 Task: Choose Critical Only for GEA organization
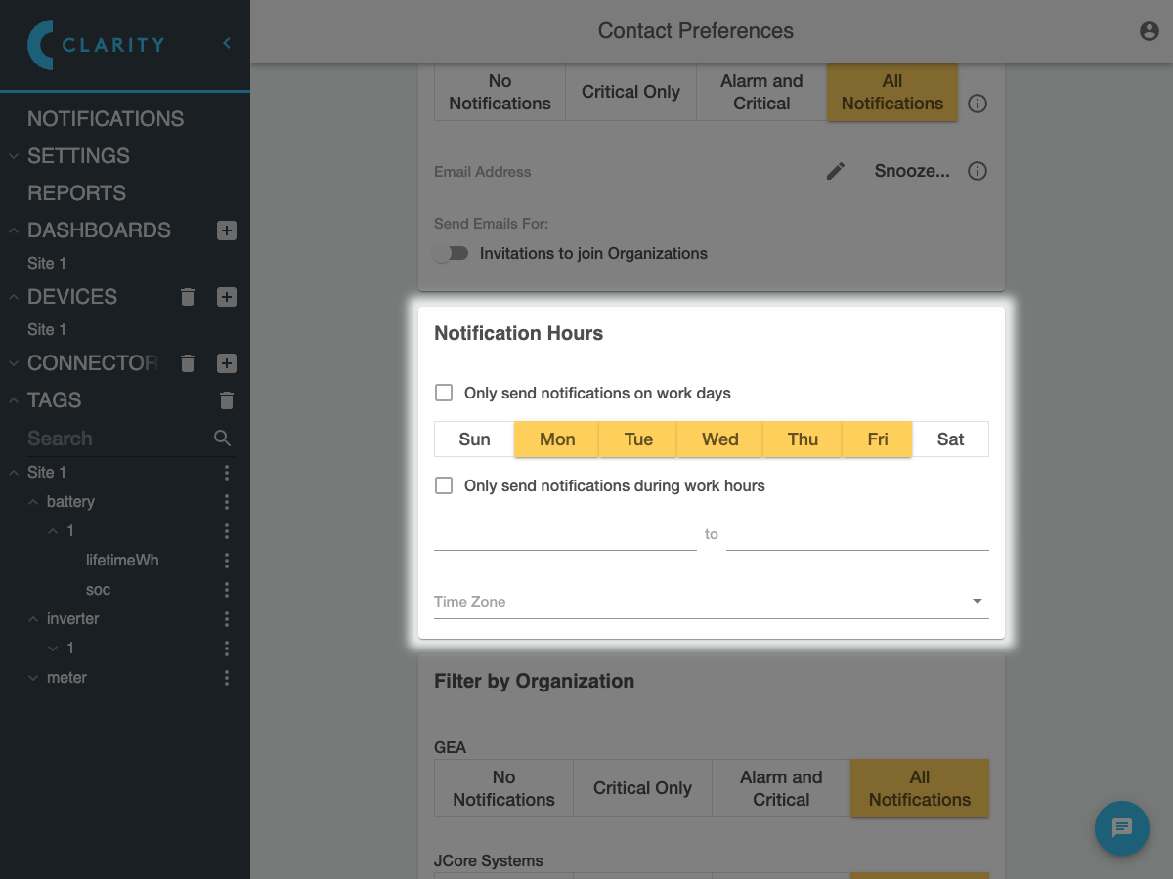[x=642, y=788]
